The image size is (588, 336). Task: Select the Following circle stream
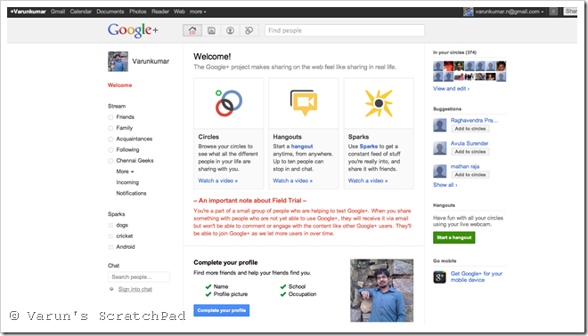click(127, 149)
